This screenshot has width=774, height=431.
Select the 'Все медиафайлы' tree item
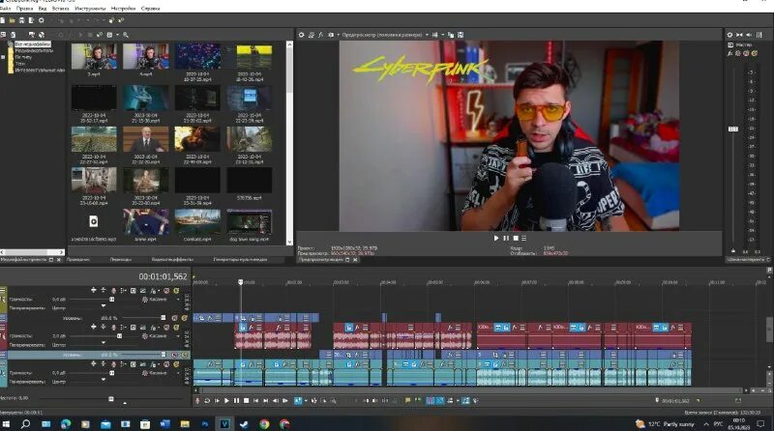click(x=33, y=44)
